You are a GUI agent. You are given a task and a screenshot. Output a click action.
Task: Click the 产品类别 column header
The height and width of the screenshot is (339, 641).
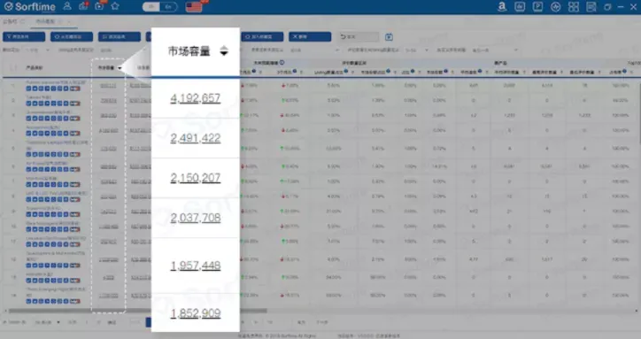34,68
